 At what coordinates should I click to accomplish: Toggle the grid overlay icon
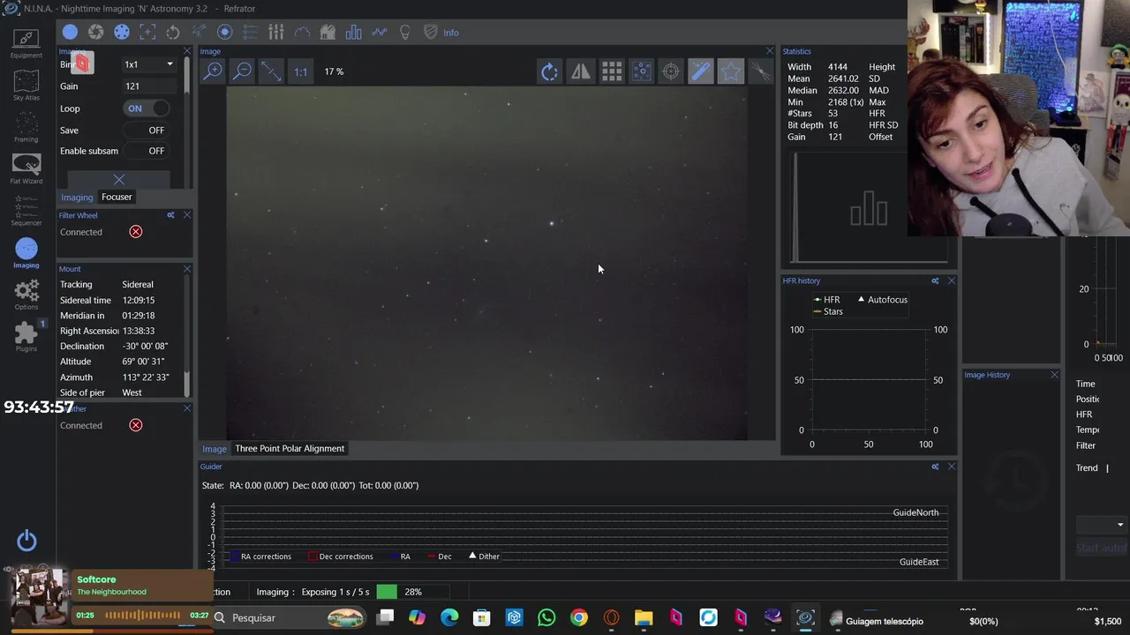click(611, 71)
